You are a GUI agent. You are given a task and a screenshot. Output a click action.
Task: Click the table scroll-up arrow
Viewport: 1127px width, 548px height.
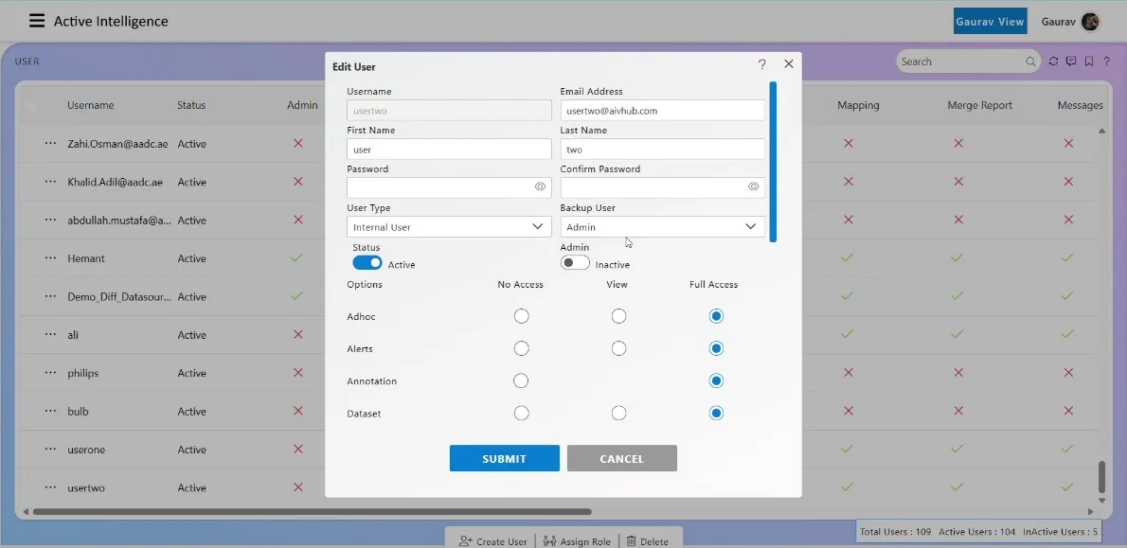[1101, 131]
